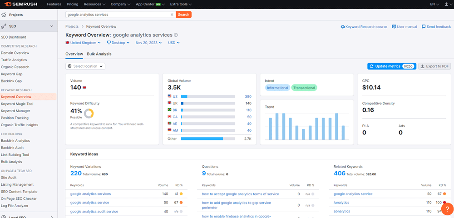Open the 9 Questions count link

(x=204, y=173)
